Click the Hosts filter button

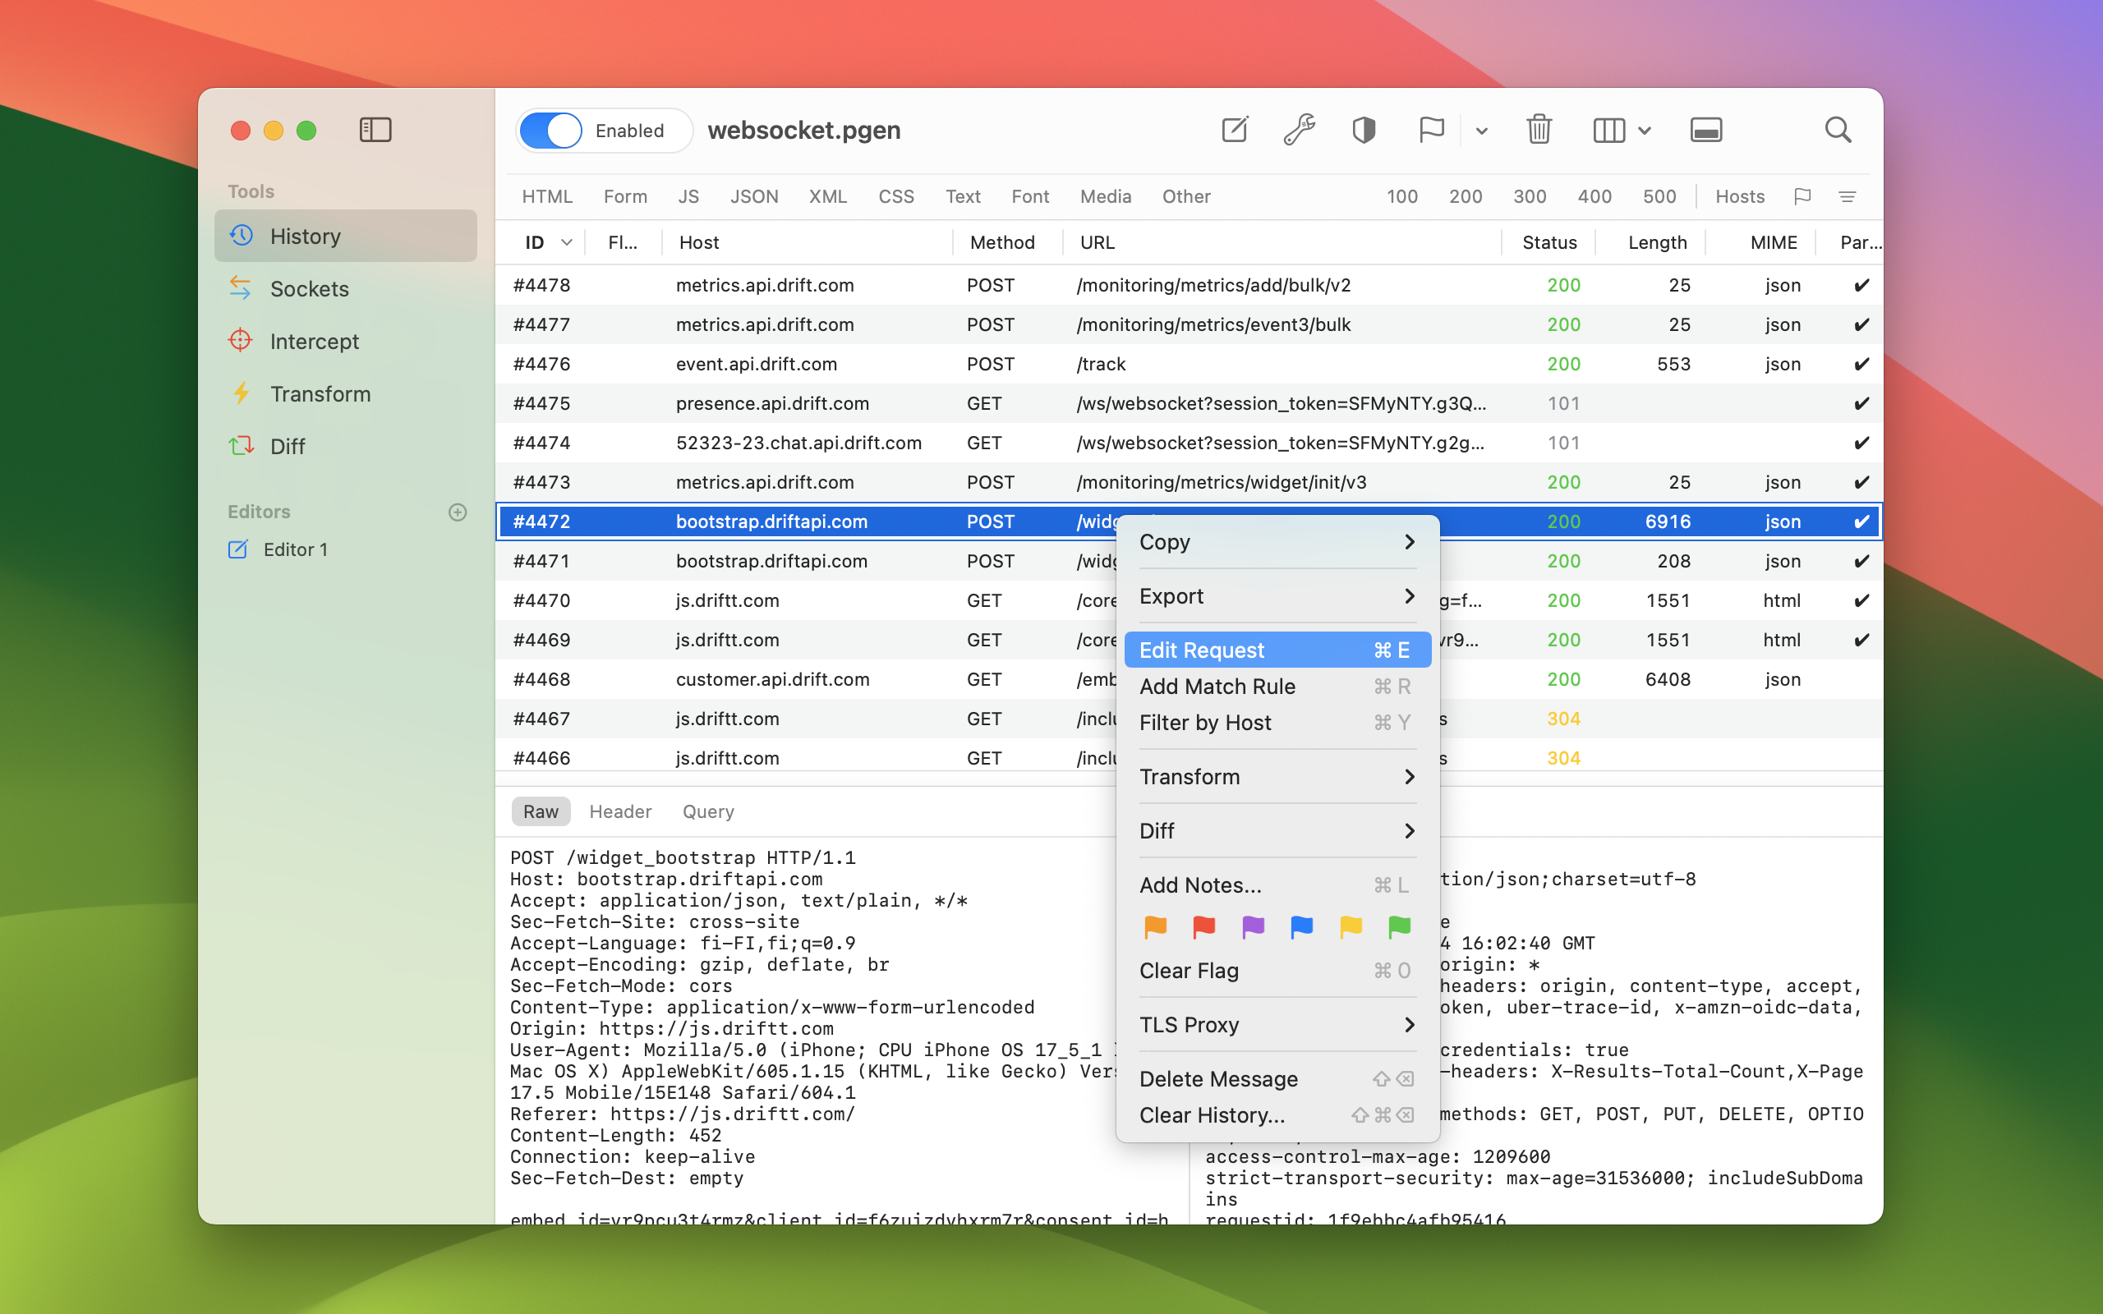1740,196
